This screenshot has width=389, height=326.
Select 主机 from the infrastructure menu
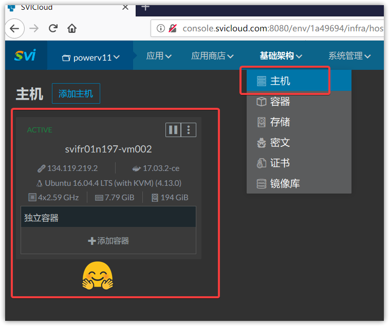click(299, 81)
